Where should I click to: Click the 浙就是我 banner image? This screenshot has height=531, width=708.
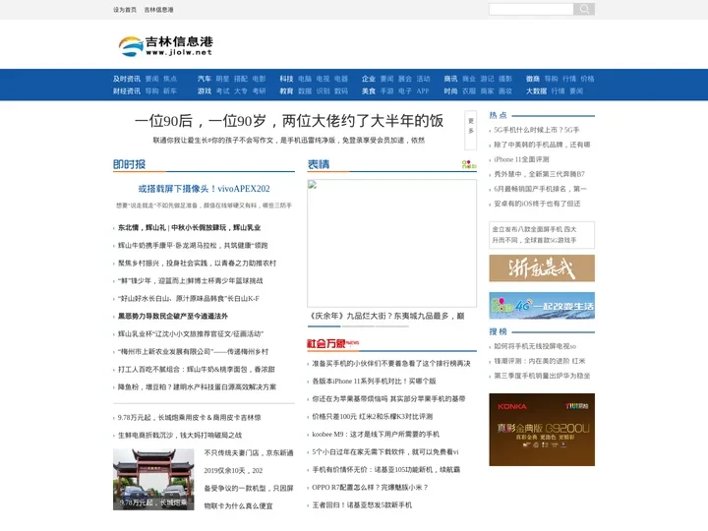(542, 268)
